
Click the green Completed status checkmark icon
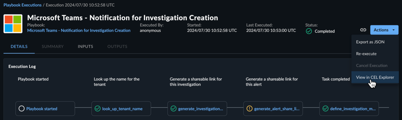[309, 31]
